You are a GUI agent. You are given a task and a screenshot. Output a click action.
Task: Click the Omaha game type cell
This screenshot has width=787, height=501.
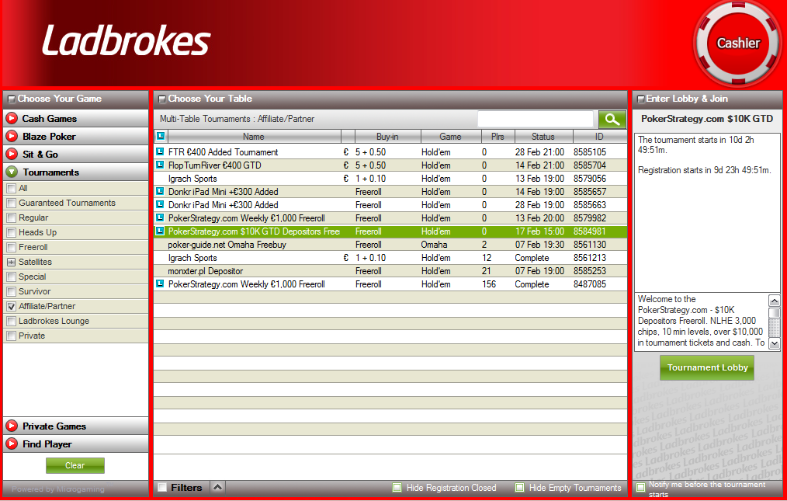434,245
